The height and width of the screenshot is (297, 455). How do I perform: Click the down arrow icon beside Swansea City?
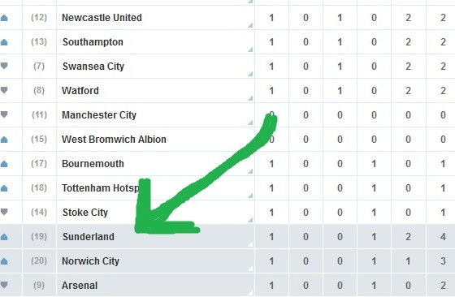[x=4, y=66]
